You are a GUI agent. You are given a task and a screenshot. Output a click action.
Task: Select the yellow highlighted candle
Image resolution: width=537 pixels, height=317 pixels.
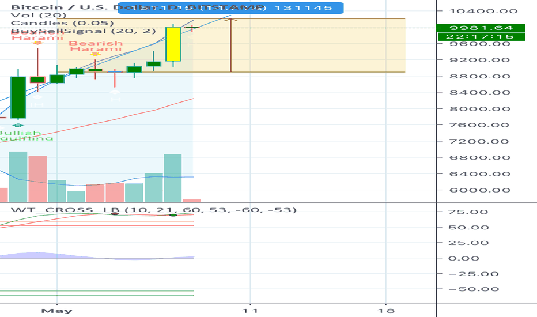(173, 44)
